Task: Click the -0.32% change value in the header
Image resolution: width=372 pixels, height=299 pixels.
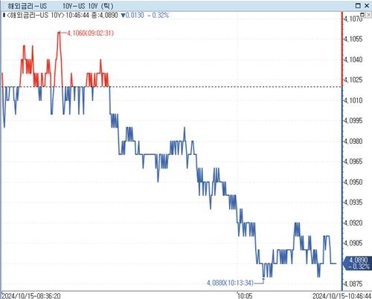Action: pos(158,16)
